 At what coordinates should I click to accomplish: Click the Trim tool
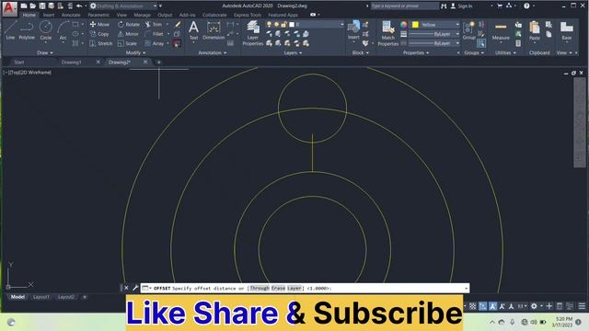point(154,25)
